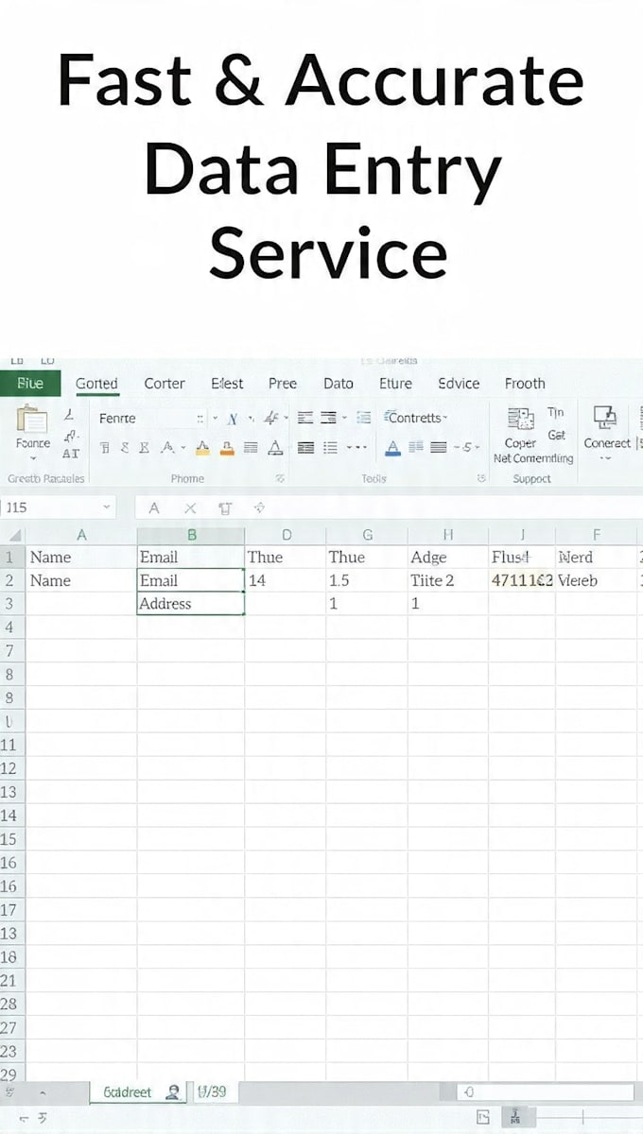This screenshot has height=1134, width=643.
Task: Click the orange highlight color icon
Action: pos(227,448)
